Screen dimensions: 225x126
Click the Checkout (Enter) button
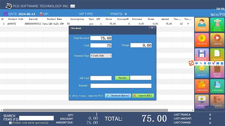pyautogui.click(x=118, y=96)
